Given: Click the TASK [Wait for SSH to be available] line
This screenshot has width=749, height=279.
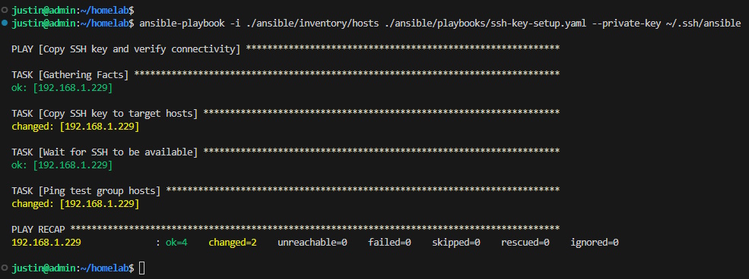Looking at the screenshot, I should pyautogui.click(x=286, y=152).
